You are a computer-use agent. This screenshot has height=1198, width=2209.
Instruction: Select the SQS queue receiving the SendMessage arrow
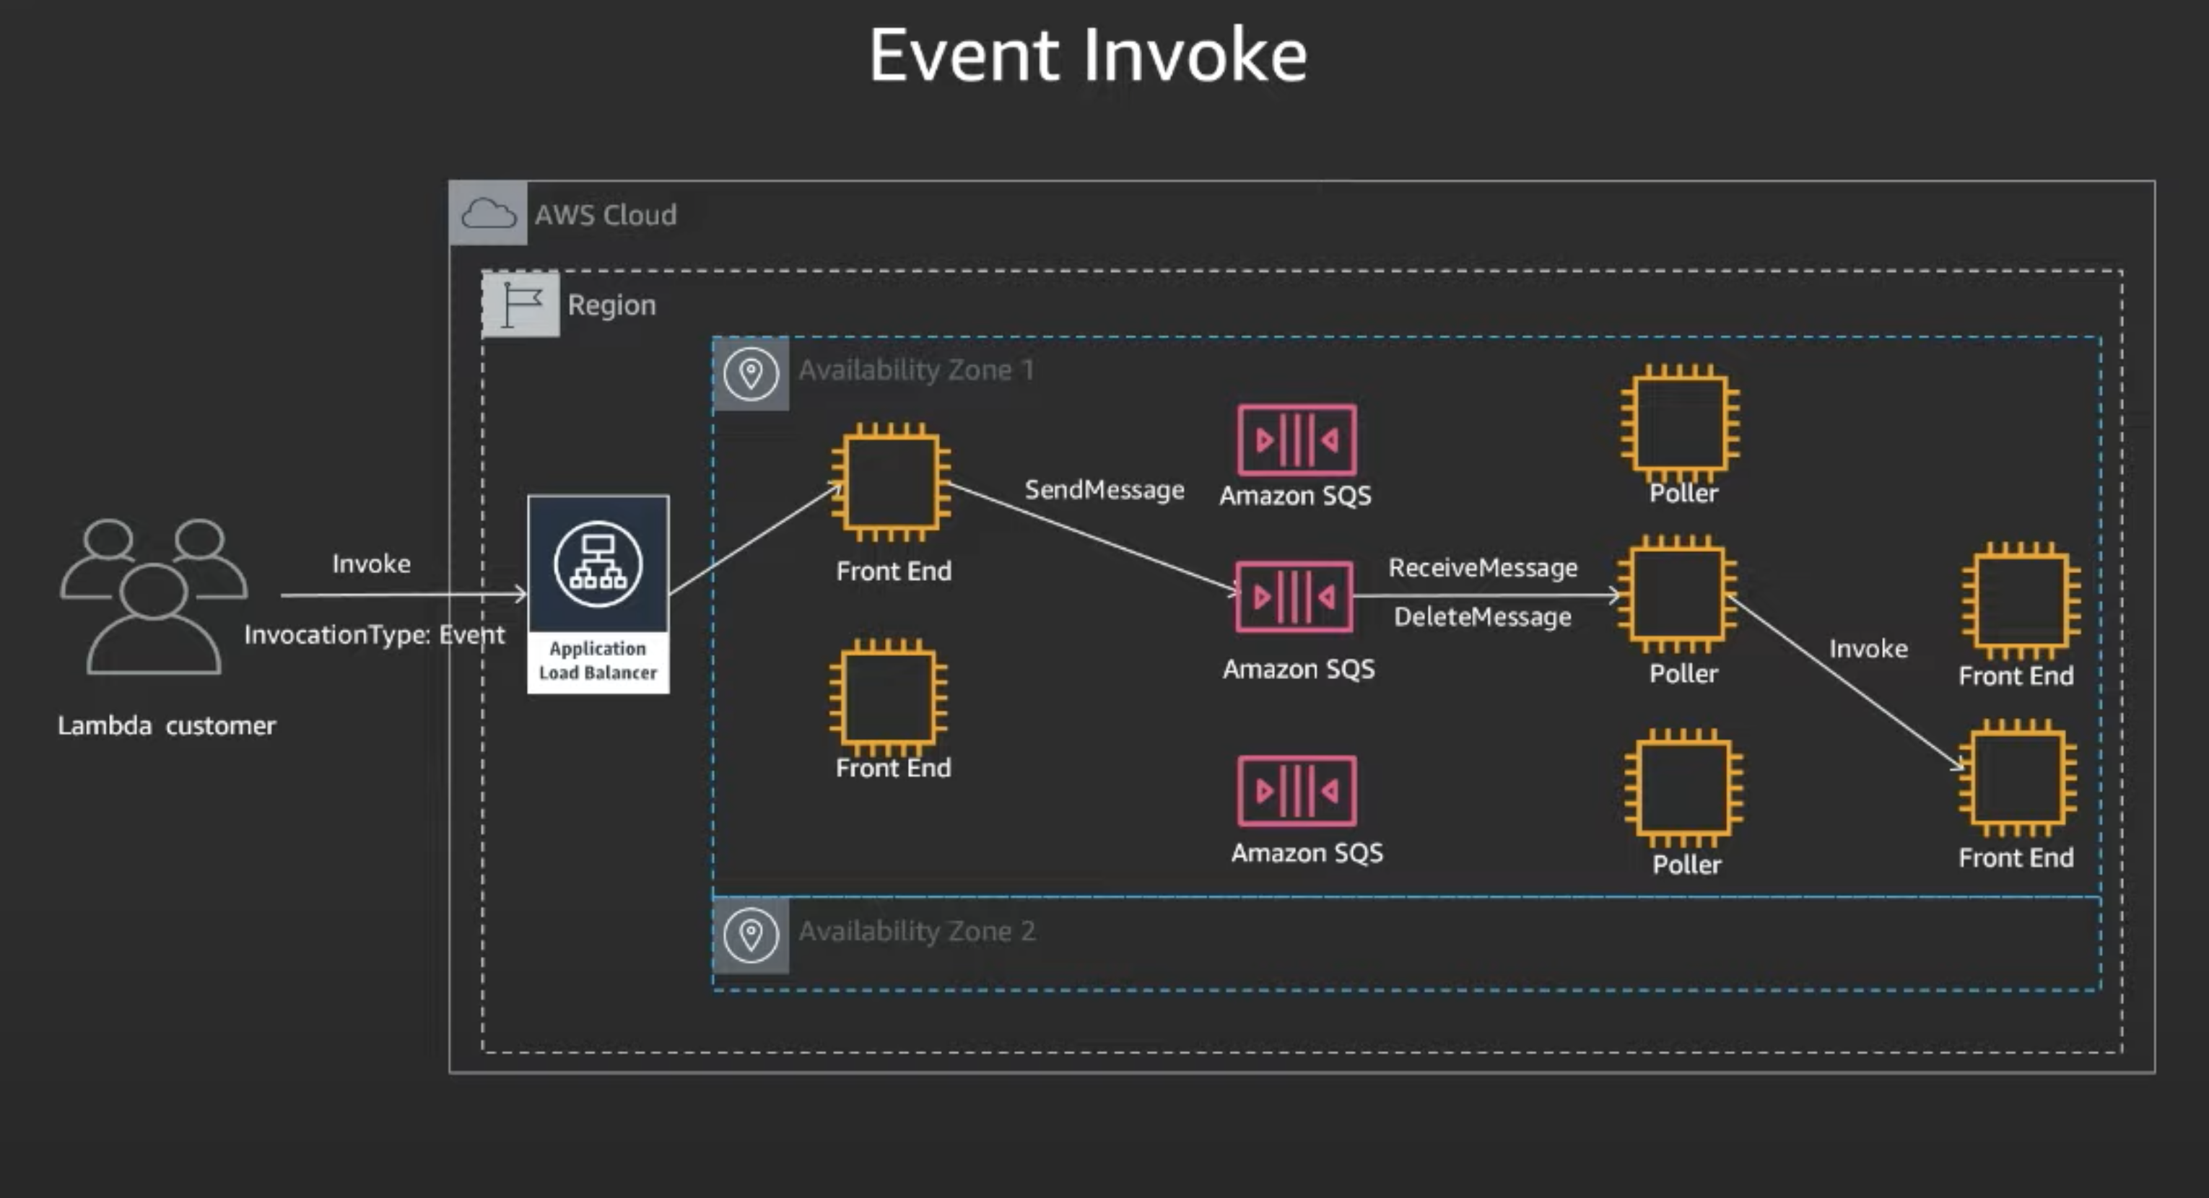click(1294, 597)
